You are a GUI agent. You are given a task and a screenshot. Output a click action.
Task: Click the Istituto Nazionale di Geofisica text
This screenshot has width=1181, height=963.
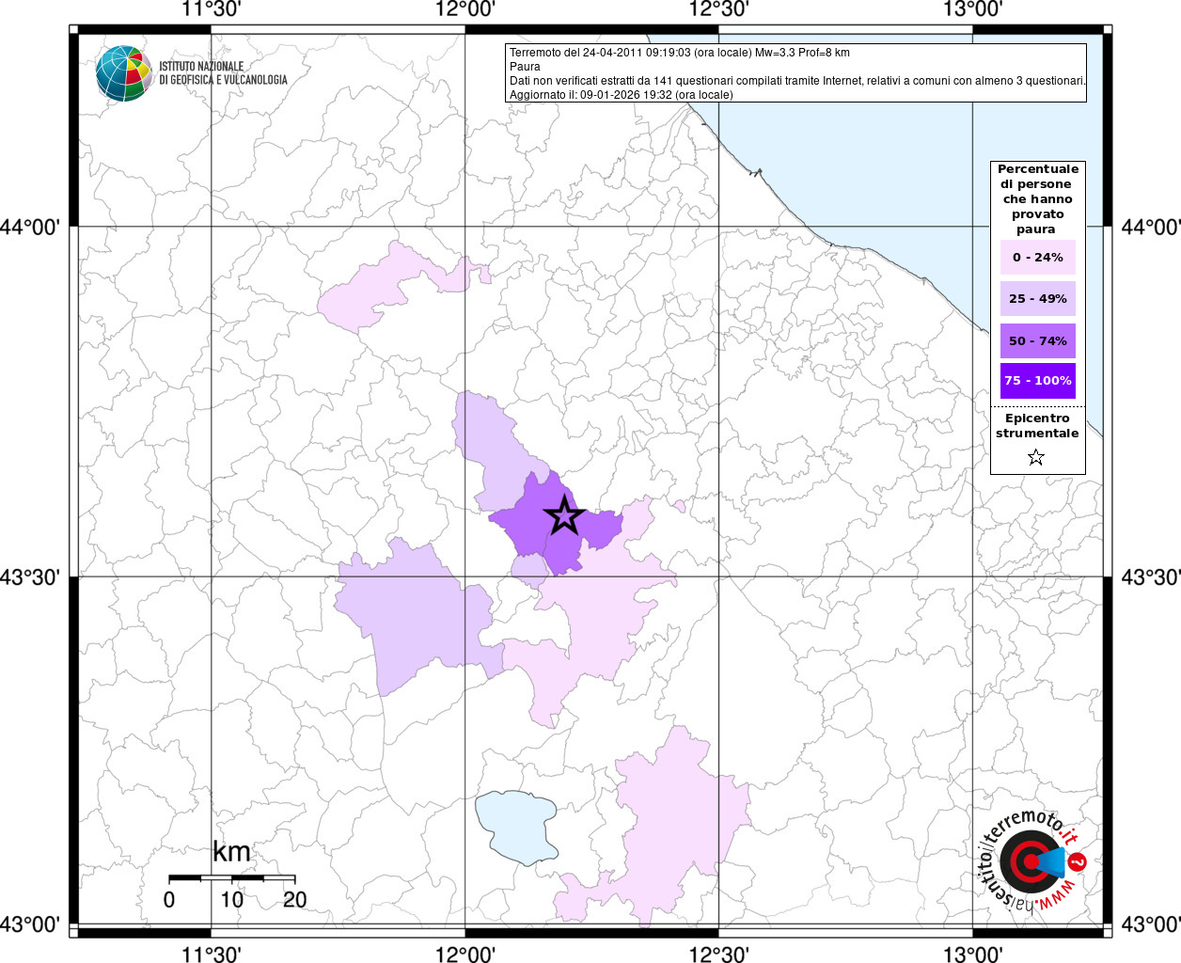pyautogui.click(x=223, y=73)
